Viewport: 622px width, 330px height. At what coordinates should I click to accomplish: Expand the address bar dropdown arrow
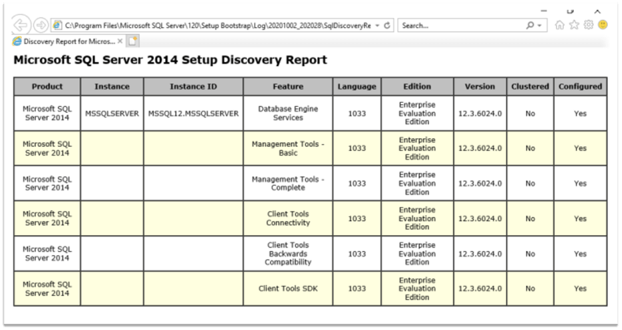click(x=377, y=25)
